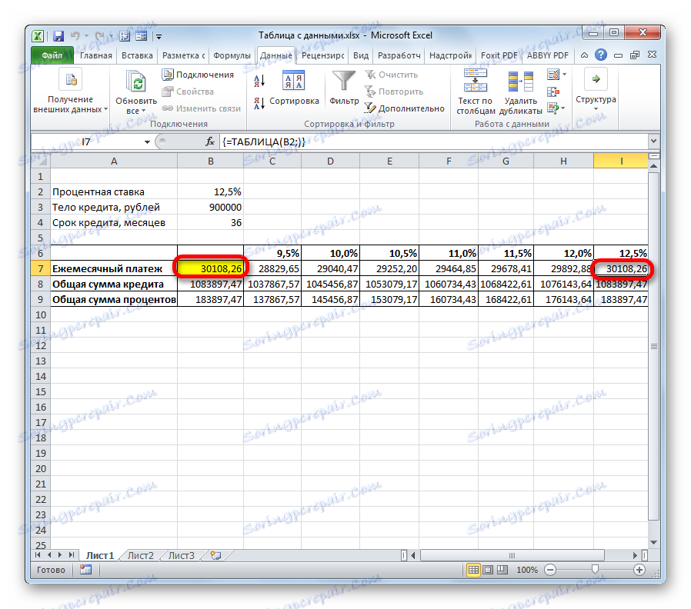Select the cell with 28829,65
Viewport: 691px width, 609px height.
click(273, 268)
